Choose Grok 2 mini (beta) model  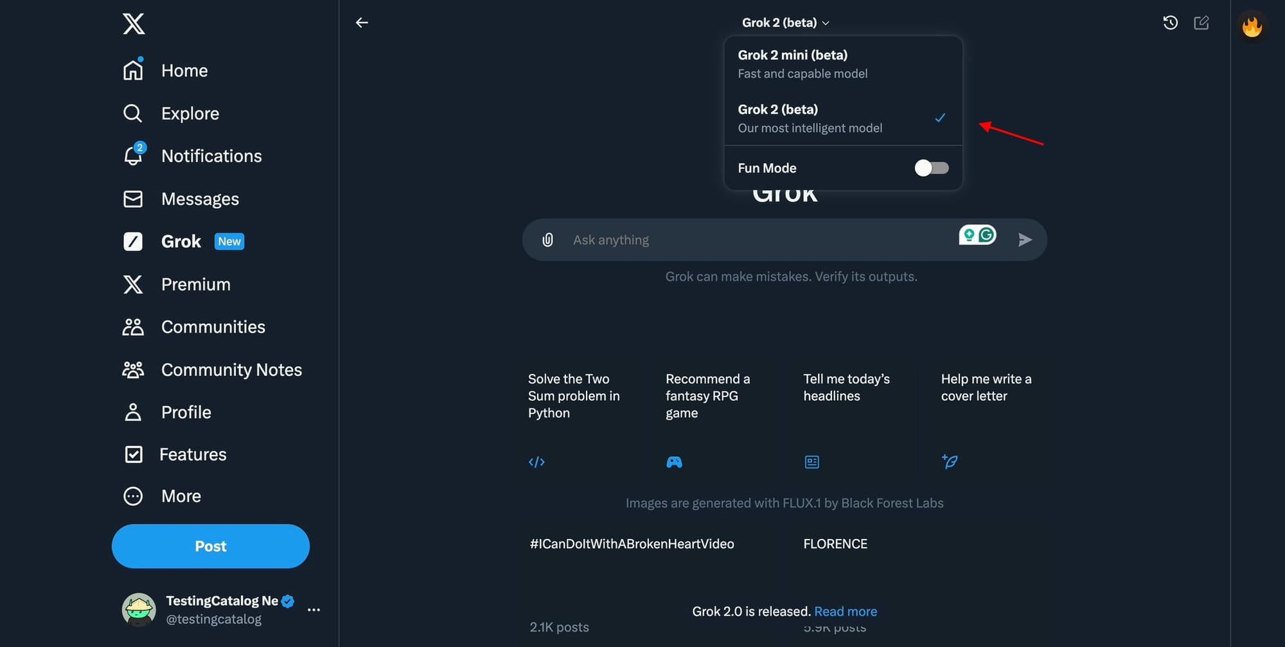(843, 64)
